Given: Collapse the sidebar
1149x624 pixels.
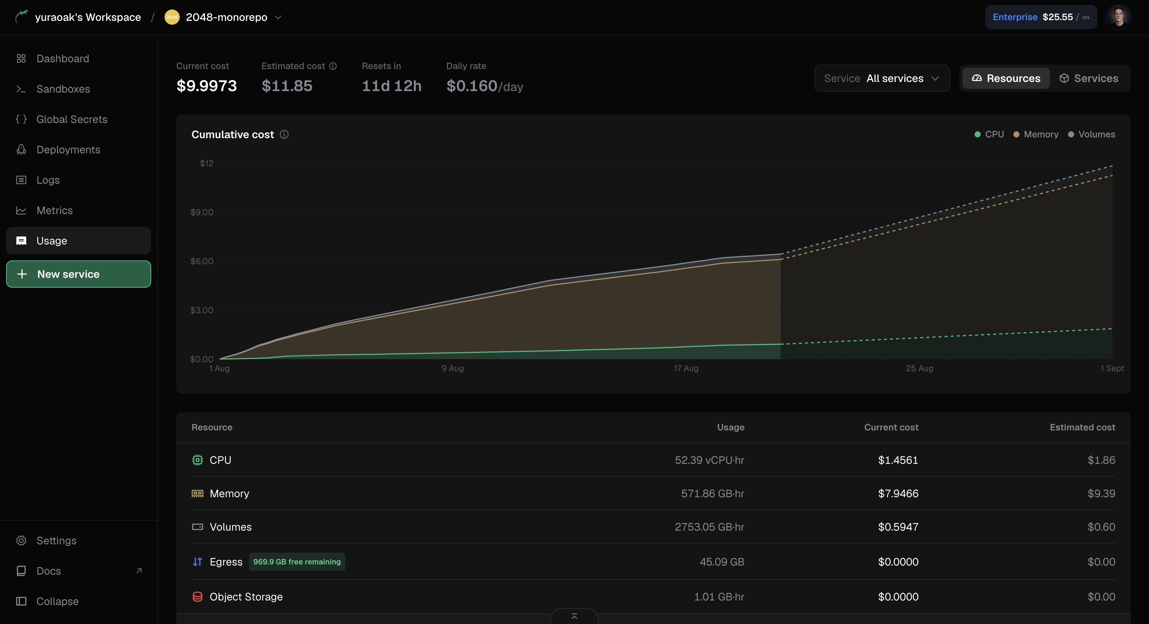Looking at the screenshot, I should [79, 601].
